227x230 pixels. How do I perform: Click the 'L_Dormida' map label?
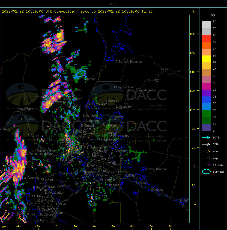(x=155, y=190)
